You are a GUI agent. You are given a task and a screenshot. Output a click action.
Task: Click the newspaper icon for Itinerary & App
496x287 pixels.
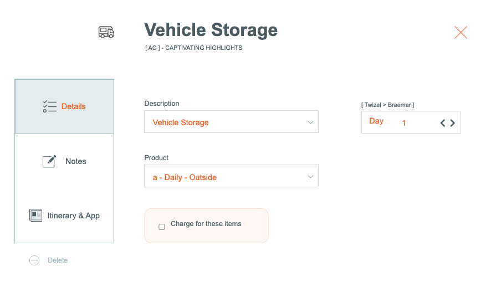(36, 216)
